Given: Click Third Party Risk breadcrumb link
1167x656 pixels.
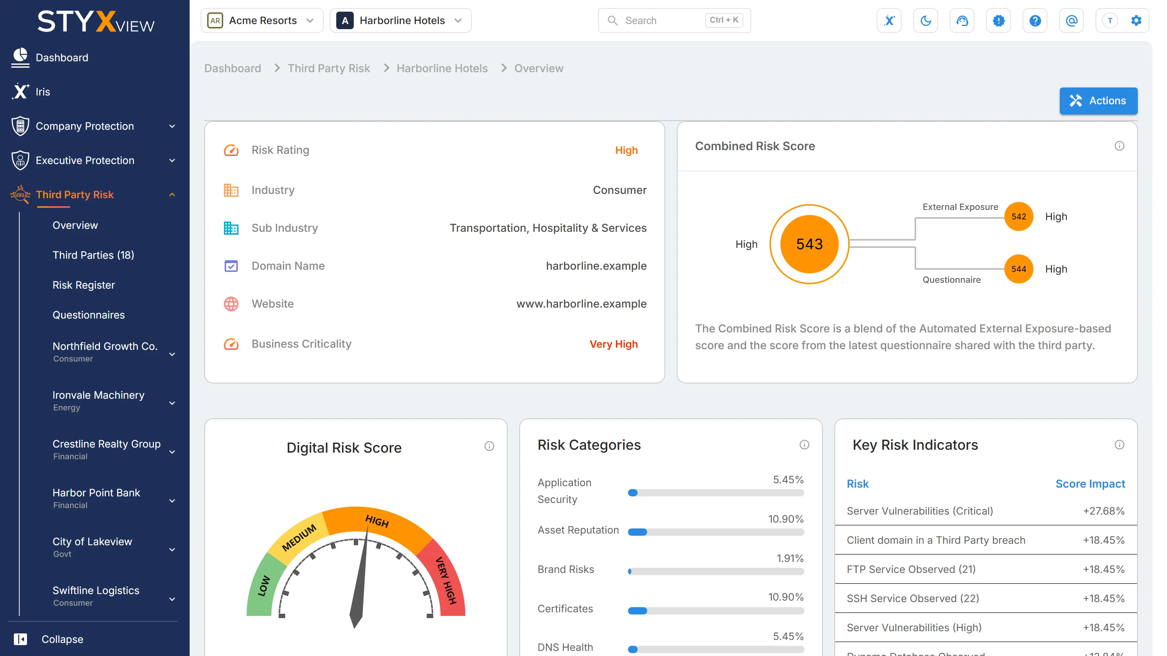Looking at the screenshot, I should pos(329,68).
